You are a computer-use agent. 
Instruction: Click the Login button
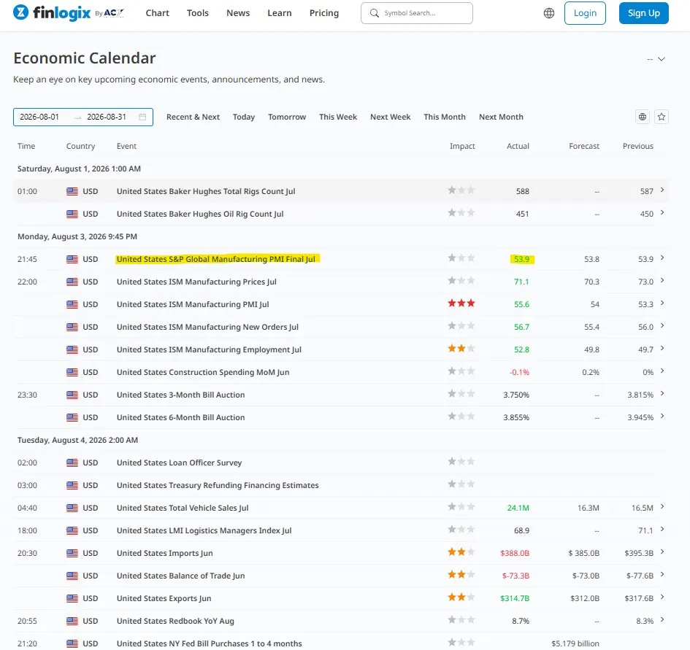(585, 13)
